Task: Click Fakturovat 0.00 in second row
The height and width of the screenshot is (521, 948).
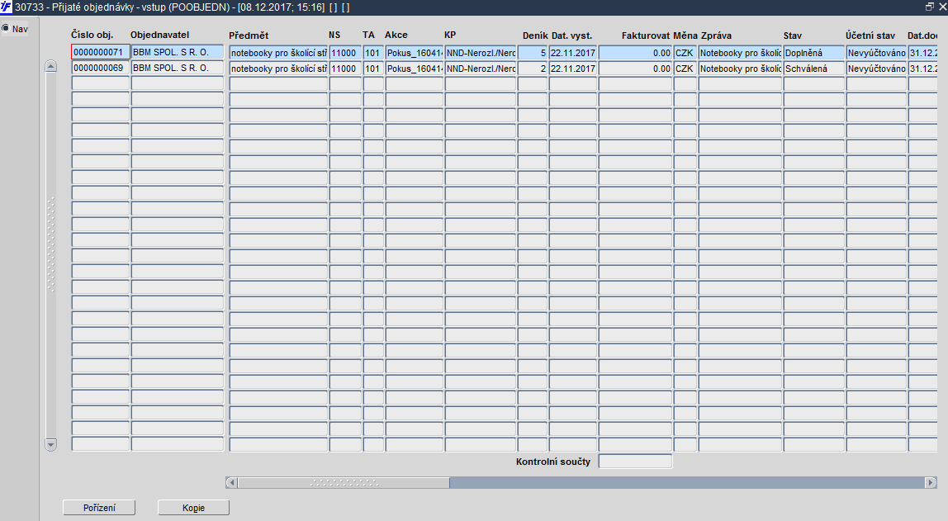Action: click(x=635, y=69)
